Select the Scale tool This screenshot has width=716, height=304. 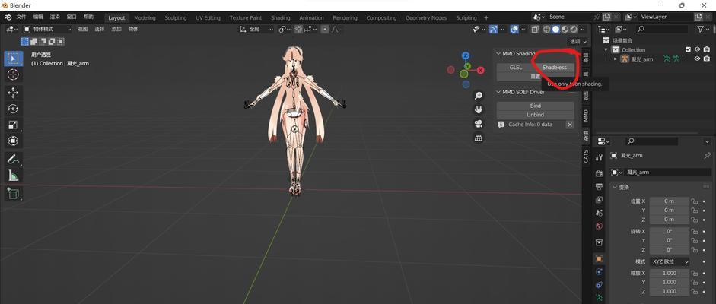pos(13,125)
